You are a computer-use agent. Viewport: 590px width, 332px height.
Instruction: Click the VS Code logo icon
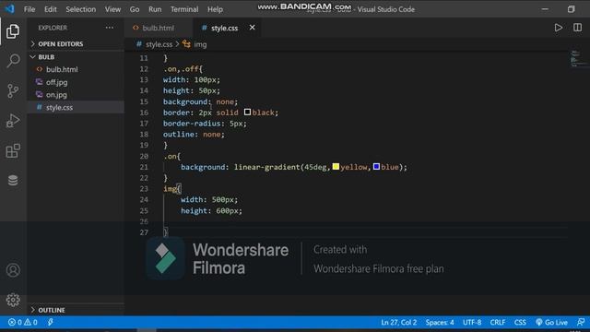coord(10,8)
